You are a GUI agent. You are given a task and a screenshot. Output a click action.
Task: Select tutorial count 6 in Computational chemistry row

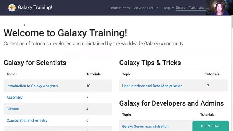pyautogui.click(x=87, y=120)
